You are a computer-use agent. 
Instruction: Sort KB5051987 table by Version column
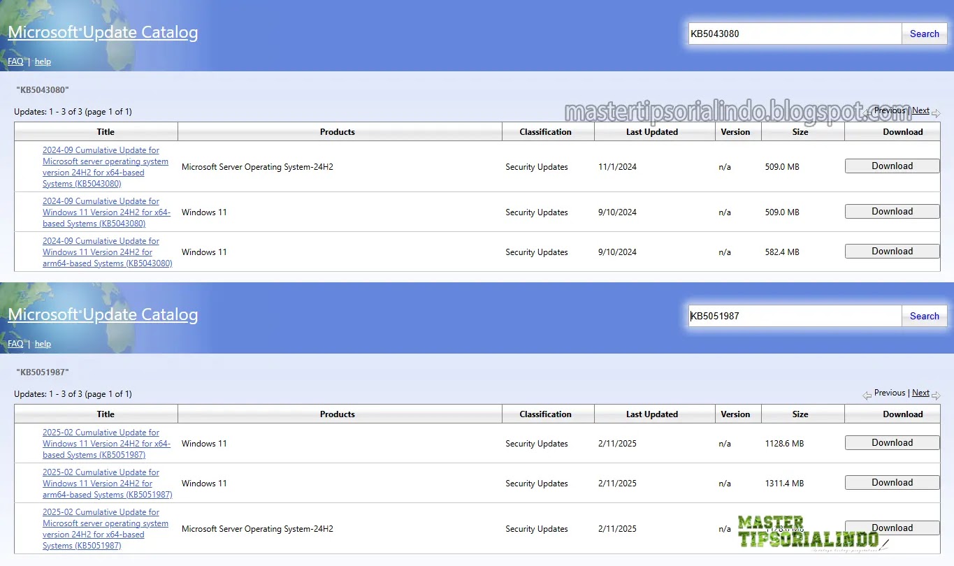[735, 414]
